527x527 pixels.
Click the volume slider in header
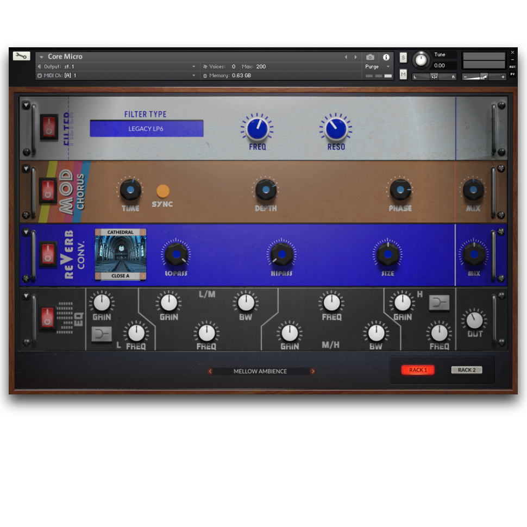[484, 77]
